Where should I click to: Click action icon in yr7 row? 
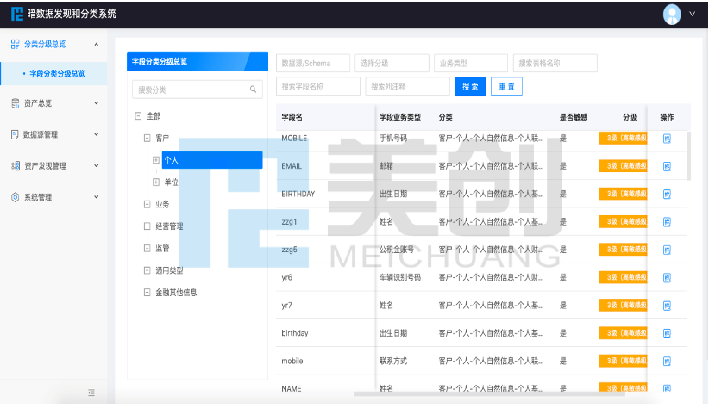coord(667,306)
